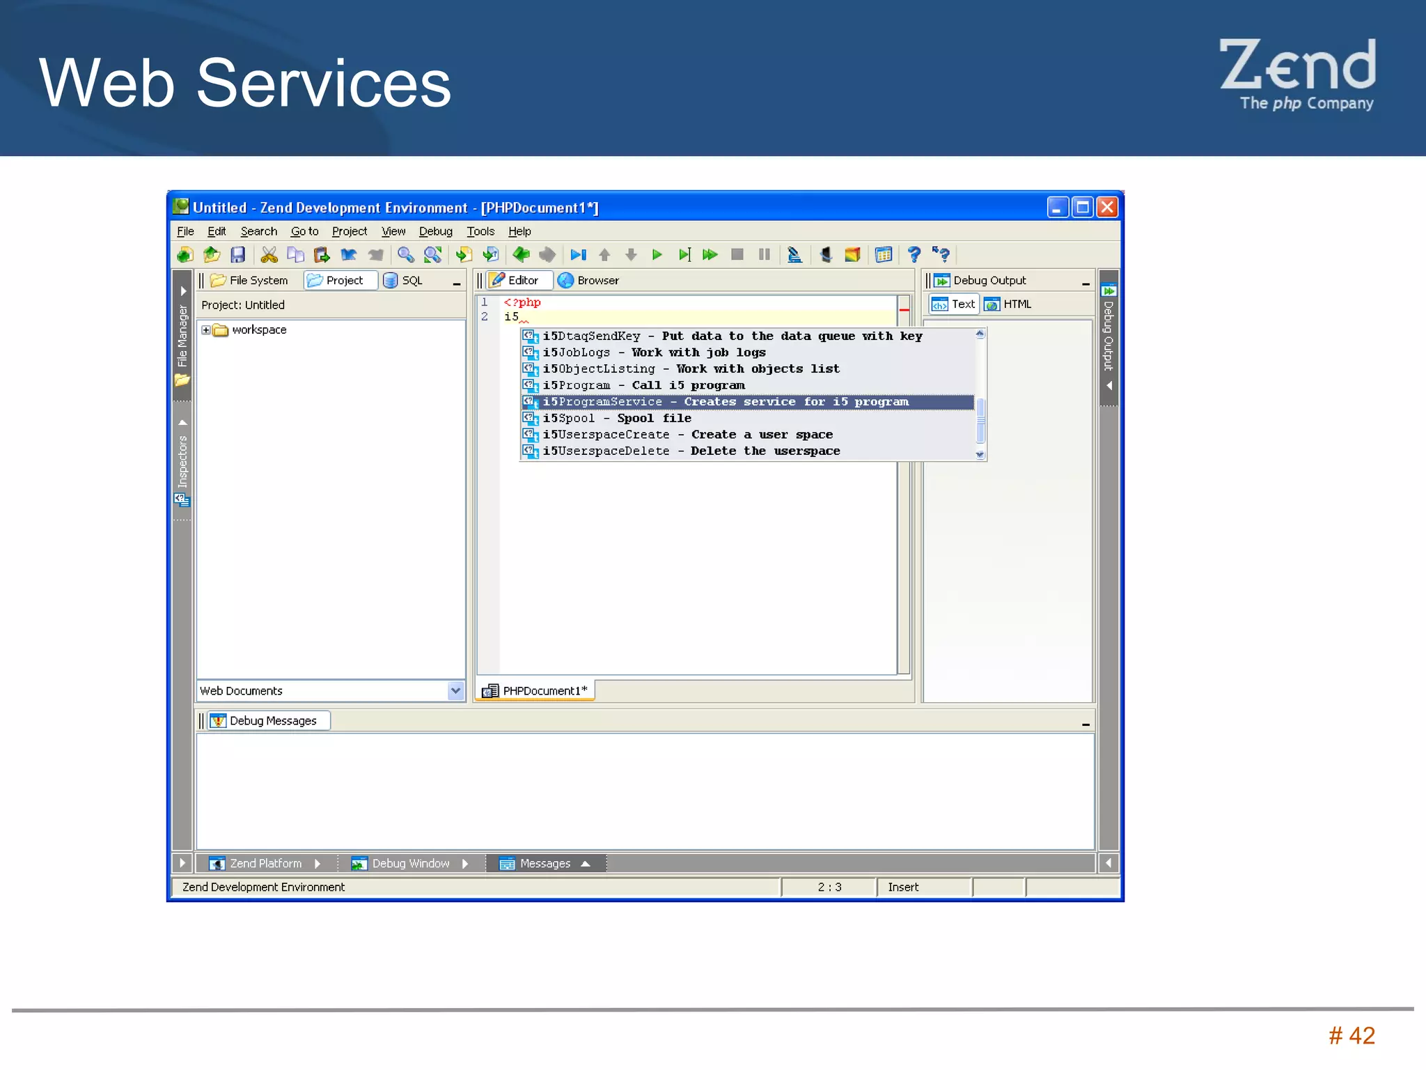Click the Stop debug square icon
The width and height of the screenshot is (1426, 1070).
[x=737, y=255]
